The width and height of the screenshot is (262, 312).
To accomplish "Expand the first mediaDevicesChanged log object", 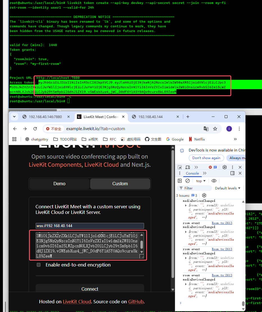I will point(186,205).
